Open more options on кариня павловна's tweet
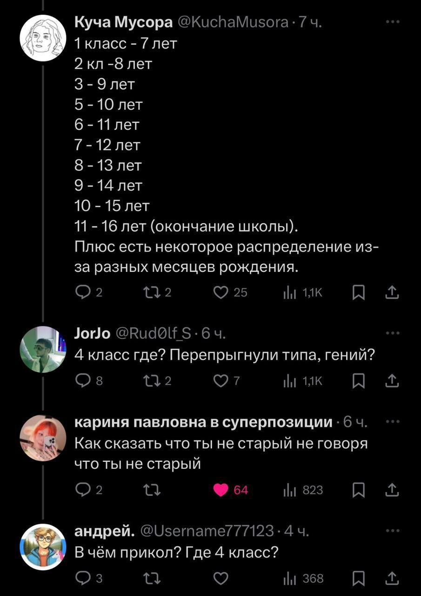Screen dimensions: 421x596 (x=393, y=422)
